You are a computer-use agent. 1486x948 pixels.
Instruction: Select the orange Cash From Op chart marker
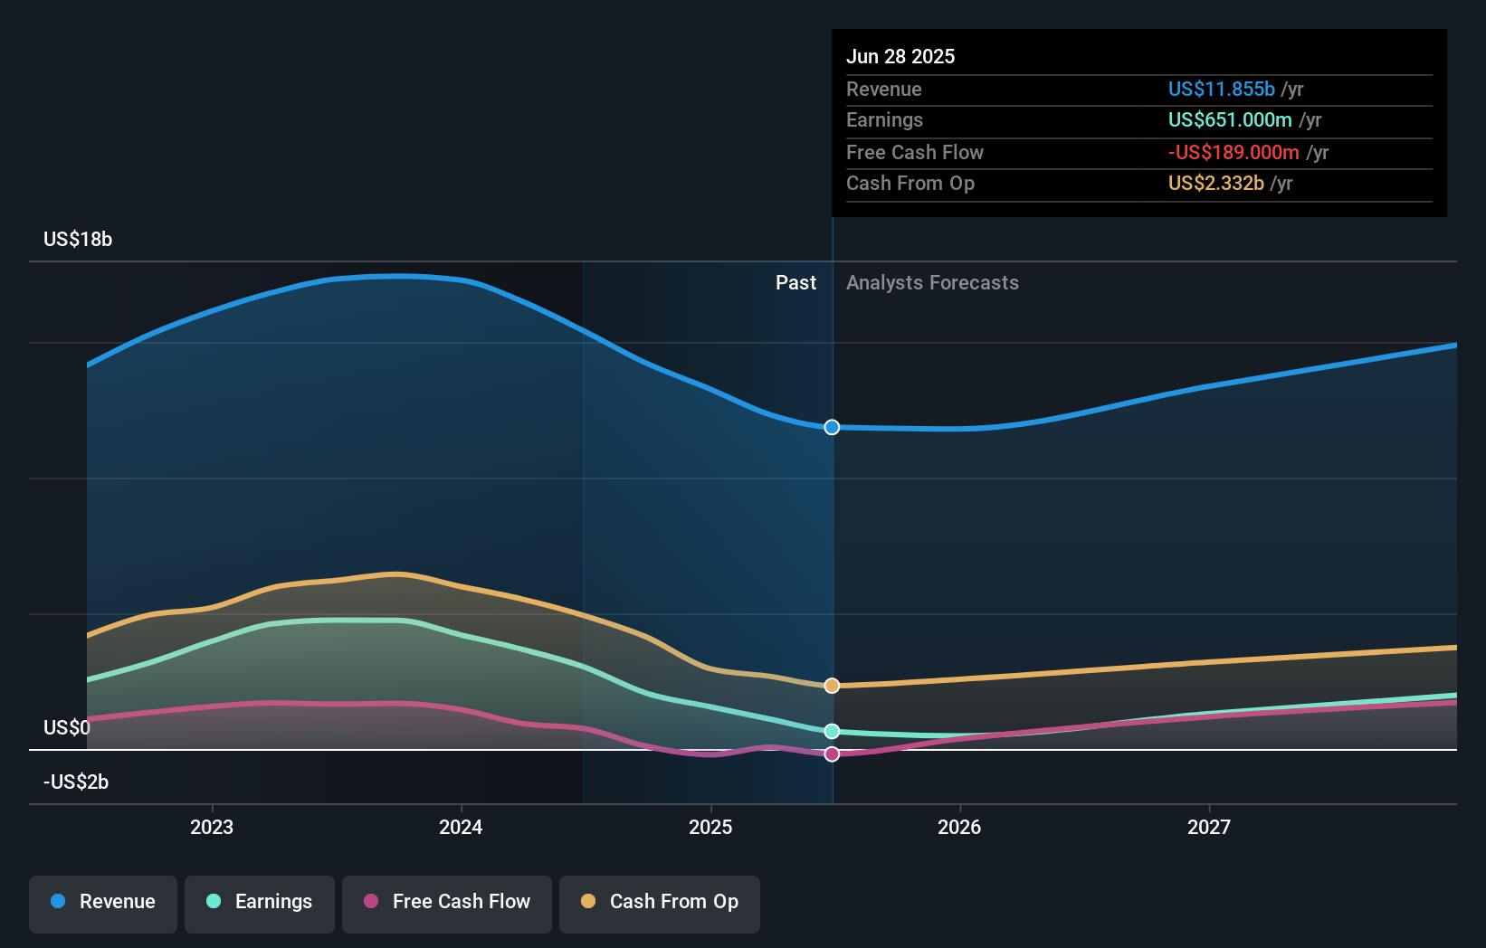(x=831, y=686)
